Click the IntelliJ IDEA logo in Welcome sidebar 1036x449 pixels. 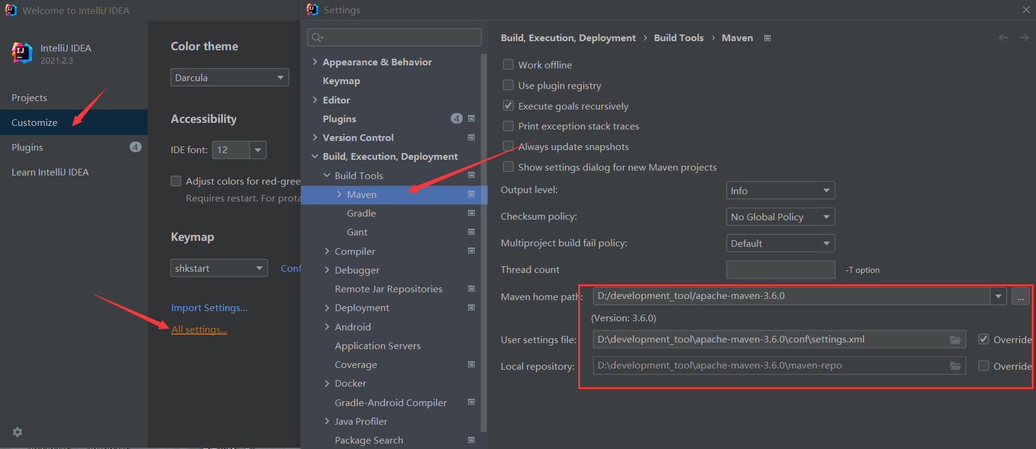click(x=22, y=53)
